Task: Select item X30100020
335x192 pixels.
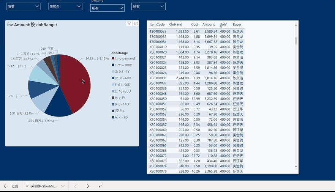Action: (x=158, y=52)
